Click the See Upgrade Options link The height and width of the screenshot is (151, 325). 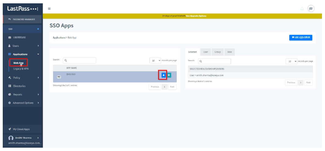[x=196, y=16]
